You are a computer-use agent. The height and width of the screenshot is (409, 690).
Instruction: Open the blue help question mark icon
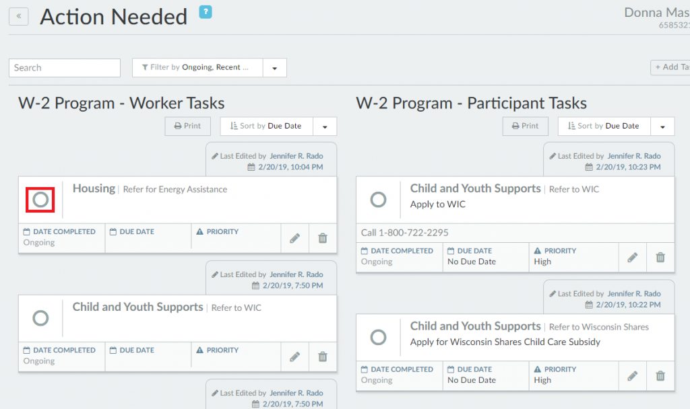[x=206, y=11]
